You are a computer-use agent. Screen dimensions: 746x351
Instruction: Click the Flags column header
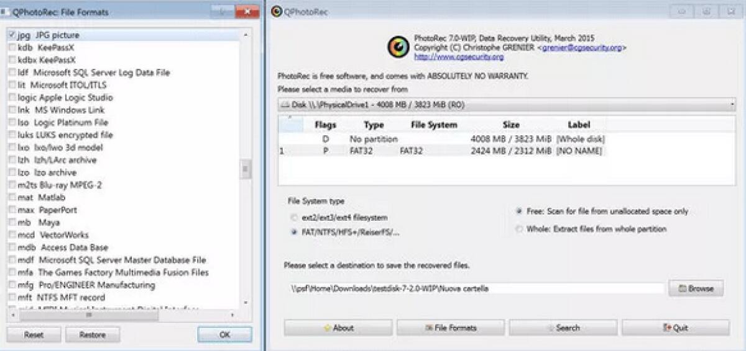point(325,125)
